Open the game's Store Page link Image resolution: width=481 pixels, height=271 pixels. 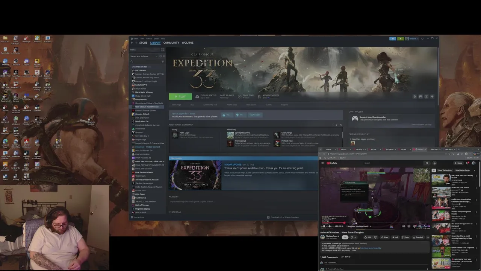coord(177,105)
